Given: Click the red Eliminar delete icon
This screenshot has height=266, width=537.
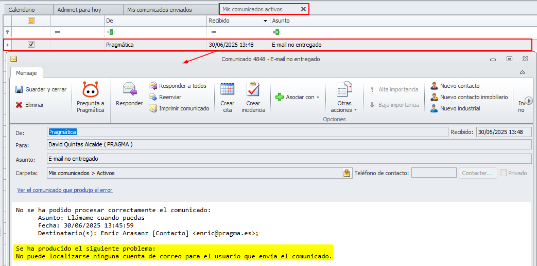Looking at the screenshot, I should pyautogui.click(x=19, y=105).
